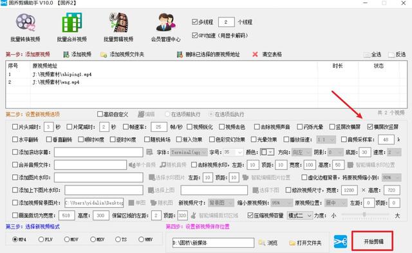The image size is (412, 253).
Task: Click 添加滚动字幕 text input field
Action: click(x=98, y=152)
